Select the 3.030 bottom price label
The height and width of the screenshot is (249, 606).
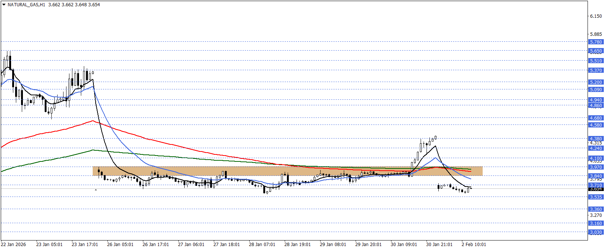point(596,232)
